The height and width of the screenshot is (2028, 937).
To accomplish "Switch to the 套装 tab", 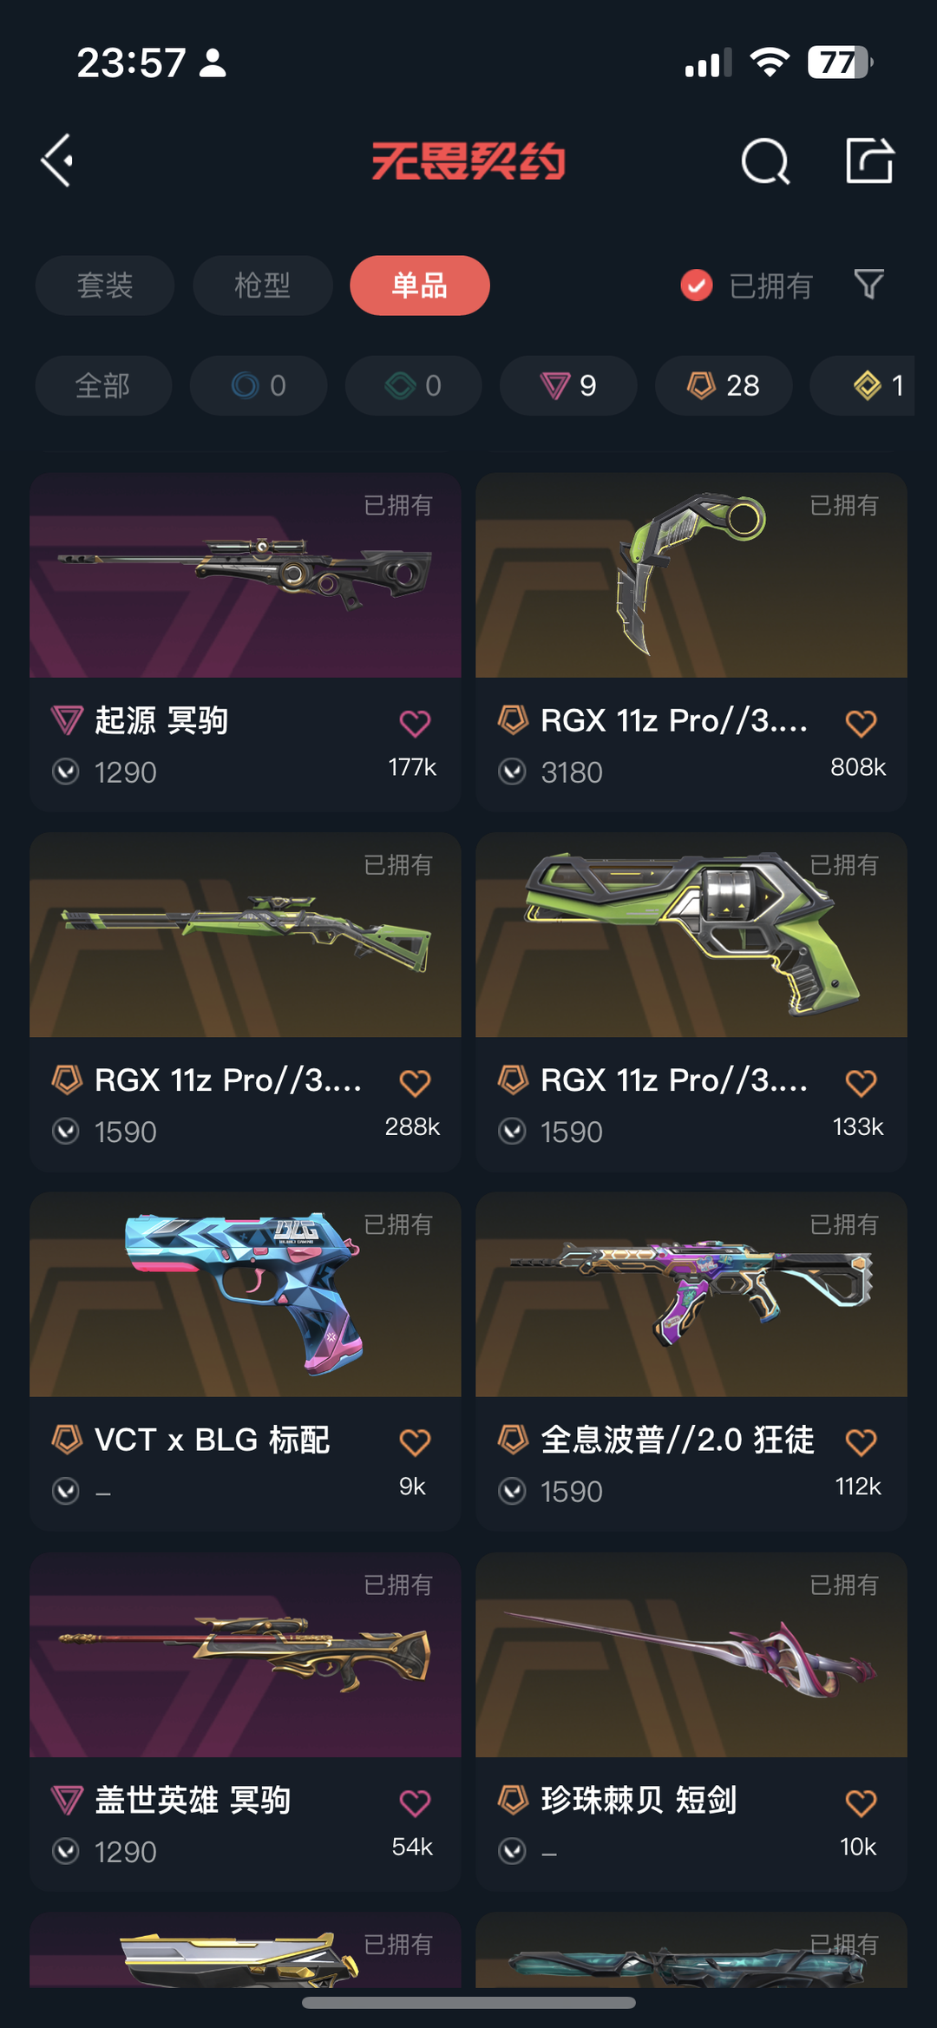I will (x=105, y=285).
